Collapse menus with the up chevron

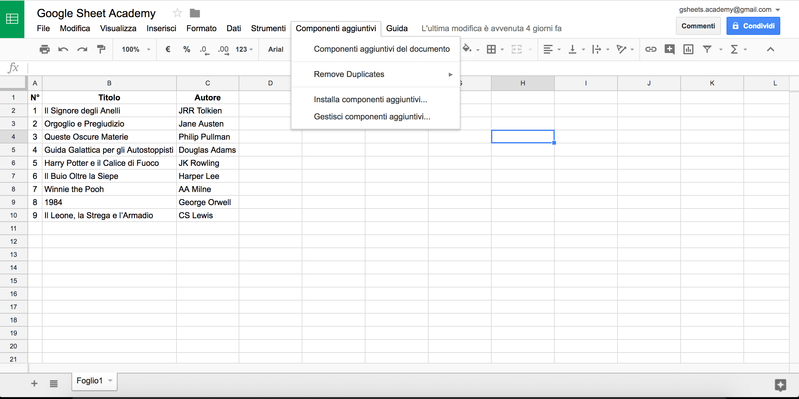tap(771, 49)
